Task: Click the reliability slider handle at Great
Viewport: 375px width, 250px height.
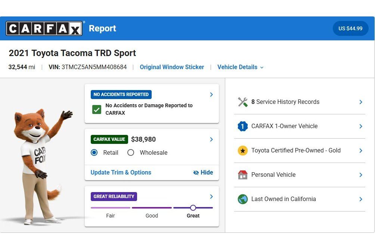Action: [x=193, y=208]
